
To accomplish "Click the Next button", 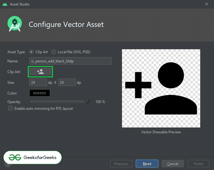I will (x=147, y=164).
